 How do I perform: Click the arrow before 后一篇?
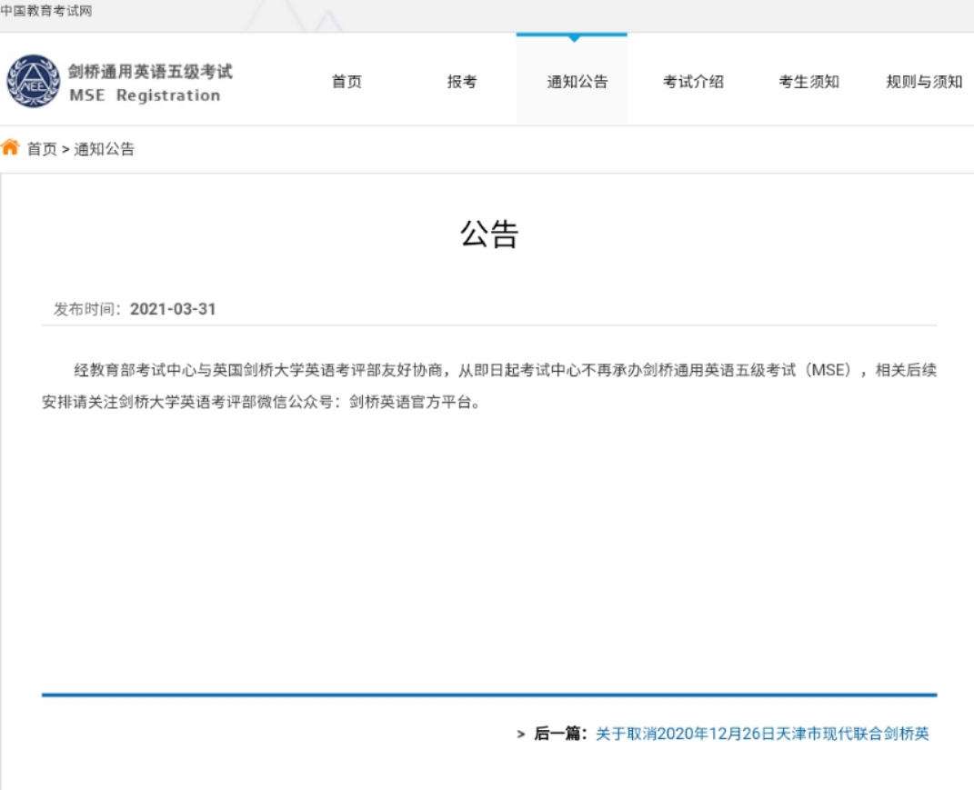(520, 734)
